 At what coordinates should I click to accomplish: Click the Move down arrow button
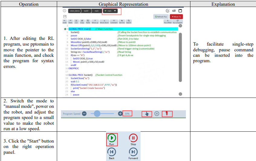(104, 21)
